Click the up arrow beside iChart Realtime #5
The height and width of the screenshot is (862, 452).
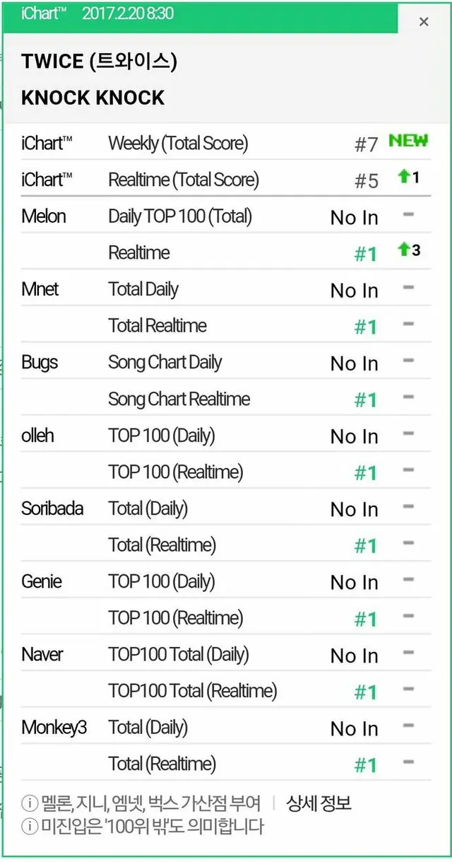(x=404, y=177)
